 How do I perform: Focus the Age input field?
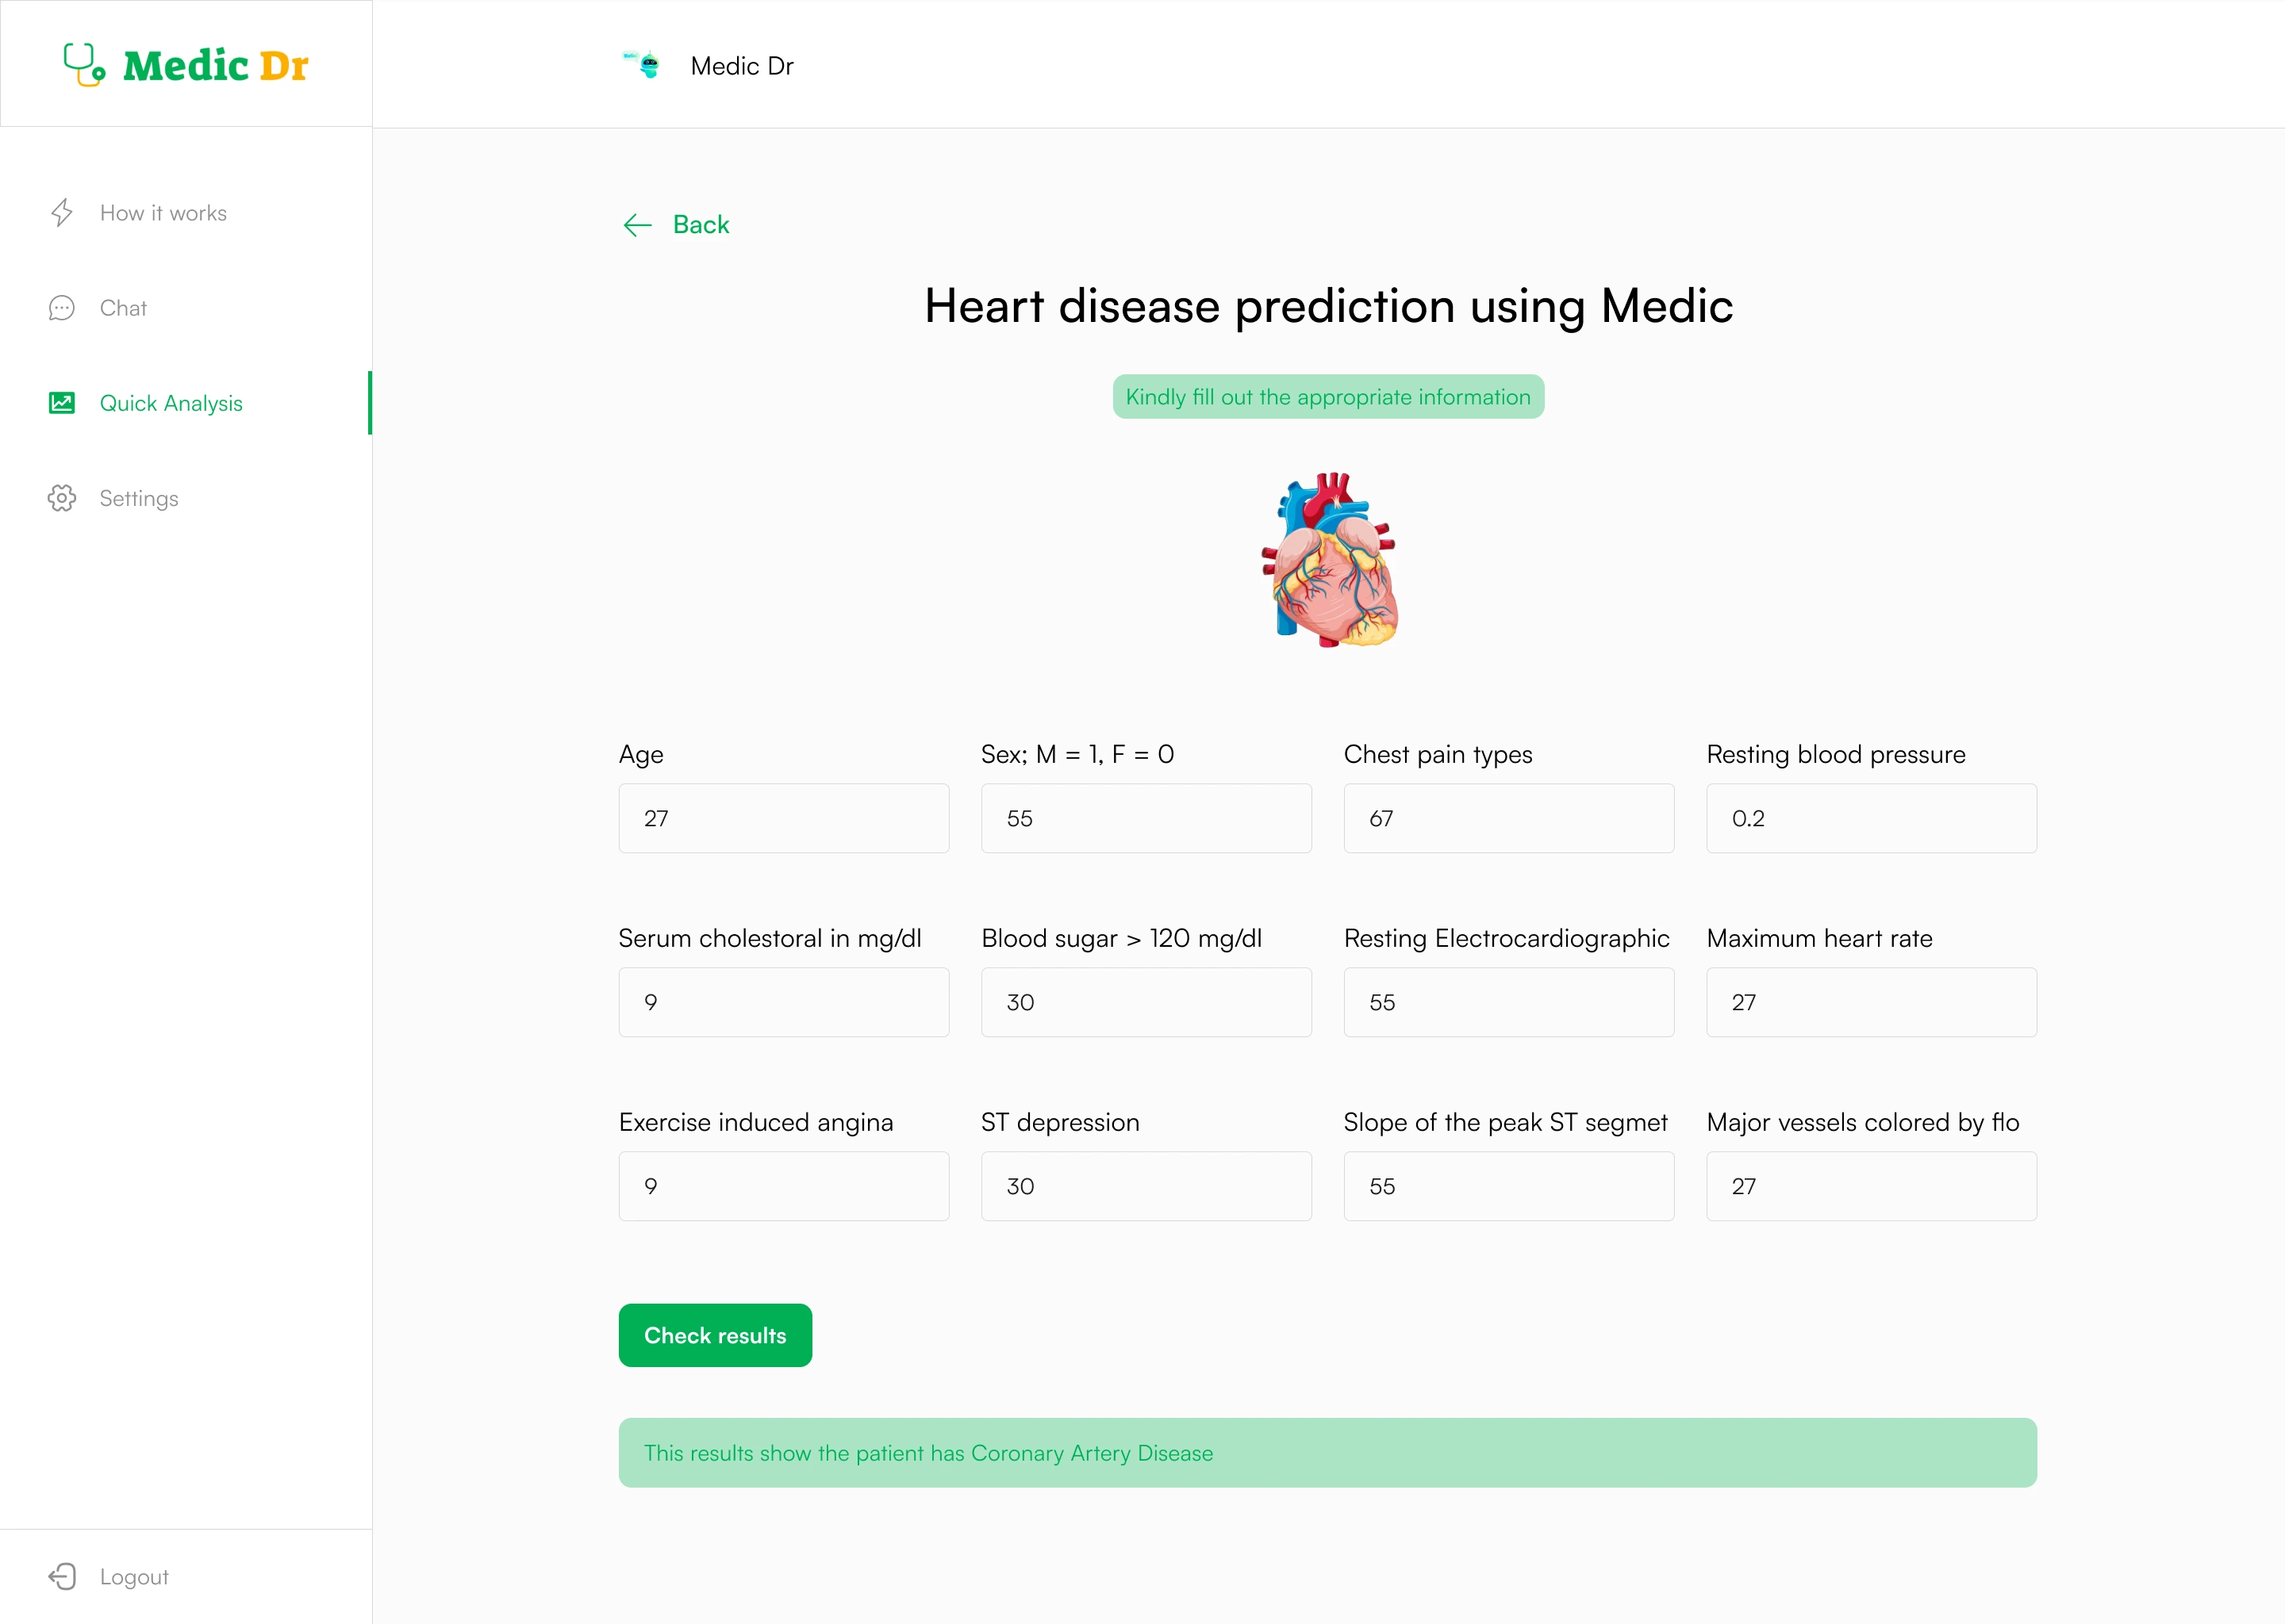(785, 818)
